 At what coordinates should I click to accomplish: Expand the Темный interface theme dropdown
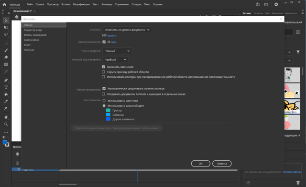[x=117, y=51]
